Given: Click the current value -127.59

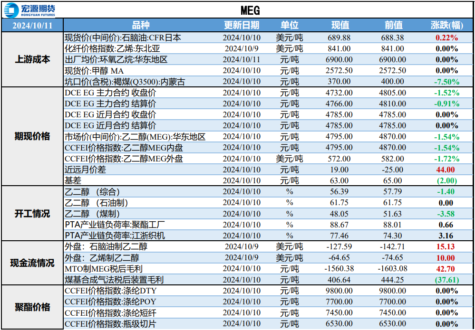Looking at the screenshot, I should coord(339,246).
